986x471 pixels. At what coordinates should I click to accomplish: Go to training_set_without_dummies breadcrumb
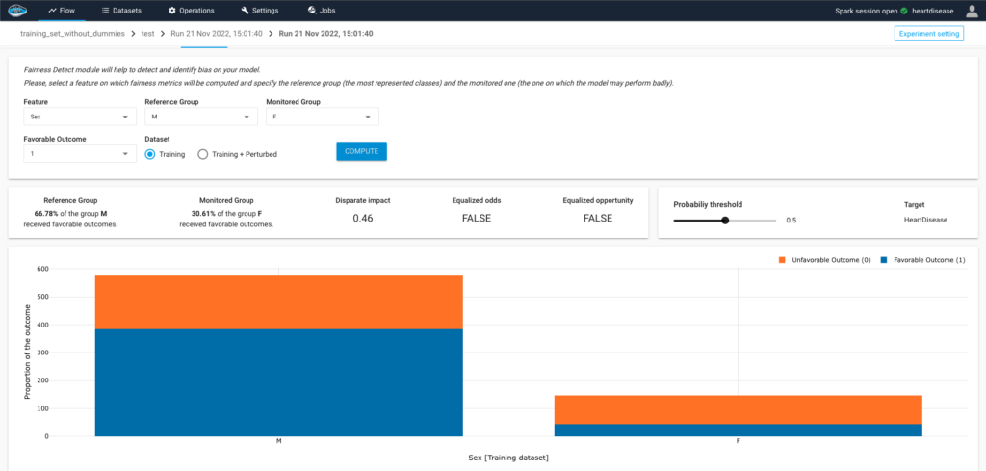(x=72, y=34)
